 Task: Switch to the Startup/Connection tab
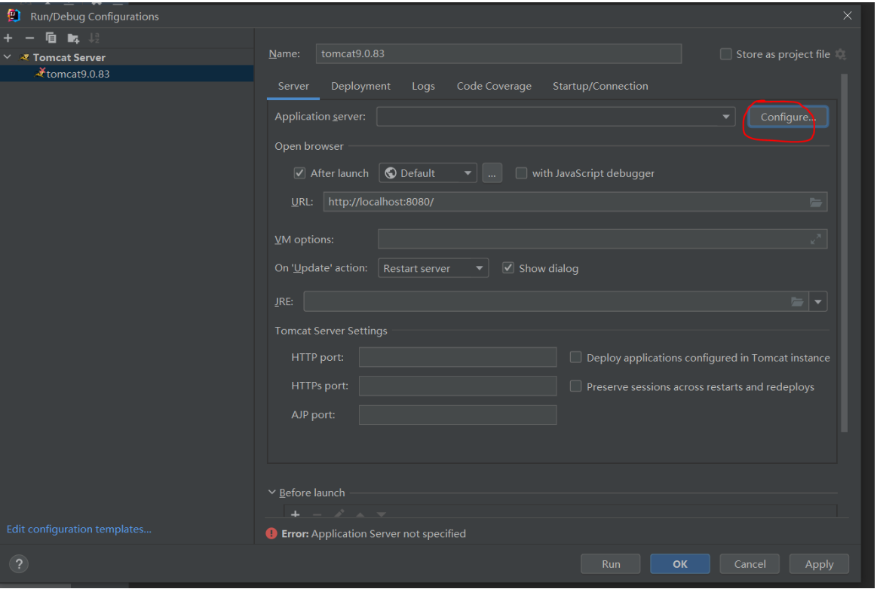click(600, 87)
